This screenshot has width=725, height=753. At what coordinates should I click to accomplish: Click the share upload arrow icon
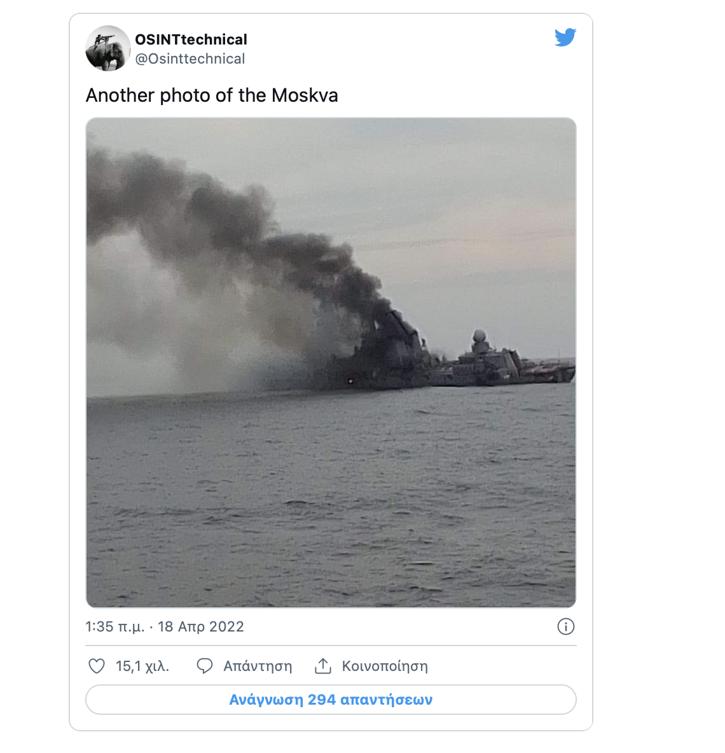(x=323, y=666)
